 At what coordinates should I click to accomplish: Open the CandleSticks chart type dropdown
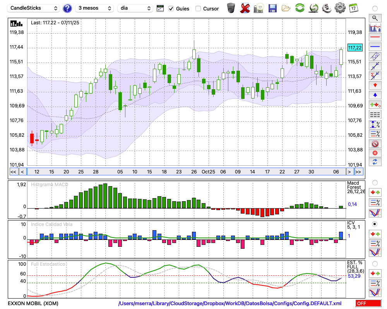pos(34,8)
